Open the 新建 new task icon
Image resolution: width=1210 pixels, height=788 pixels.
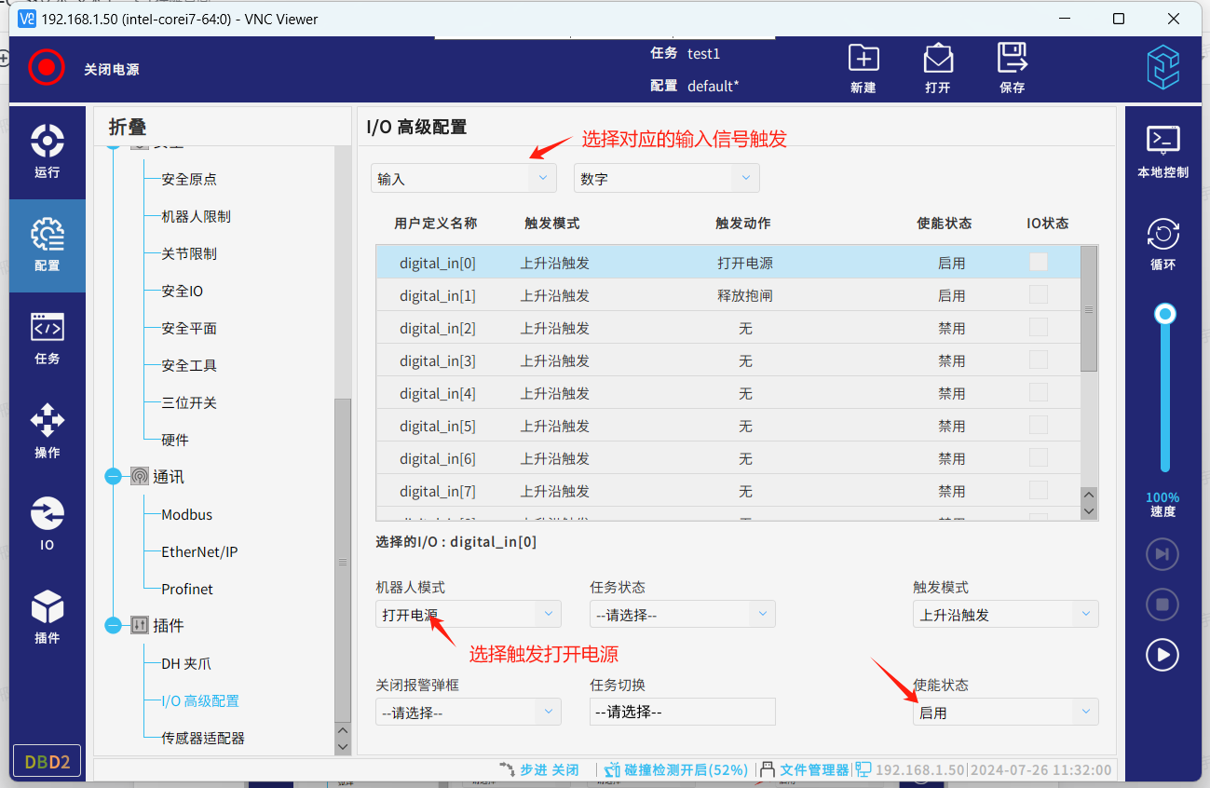[863, 59]
